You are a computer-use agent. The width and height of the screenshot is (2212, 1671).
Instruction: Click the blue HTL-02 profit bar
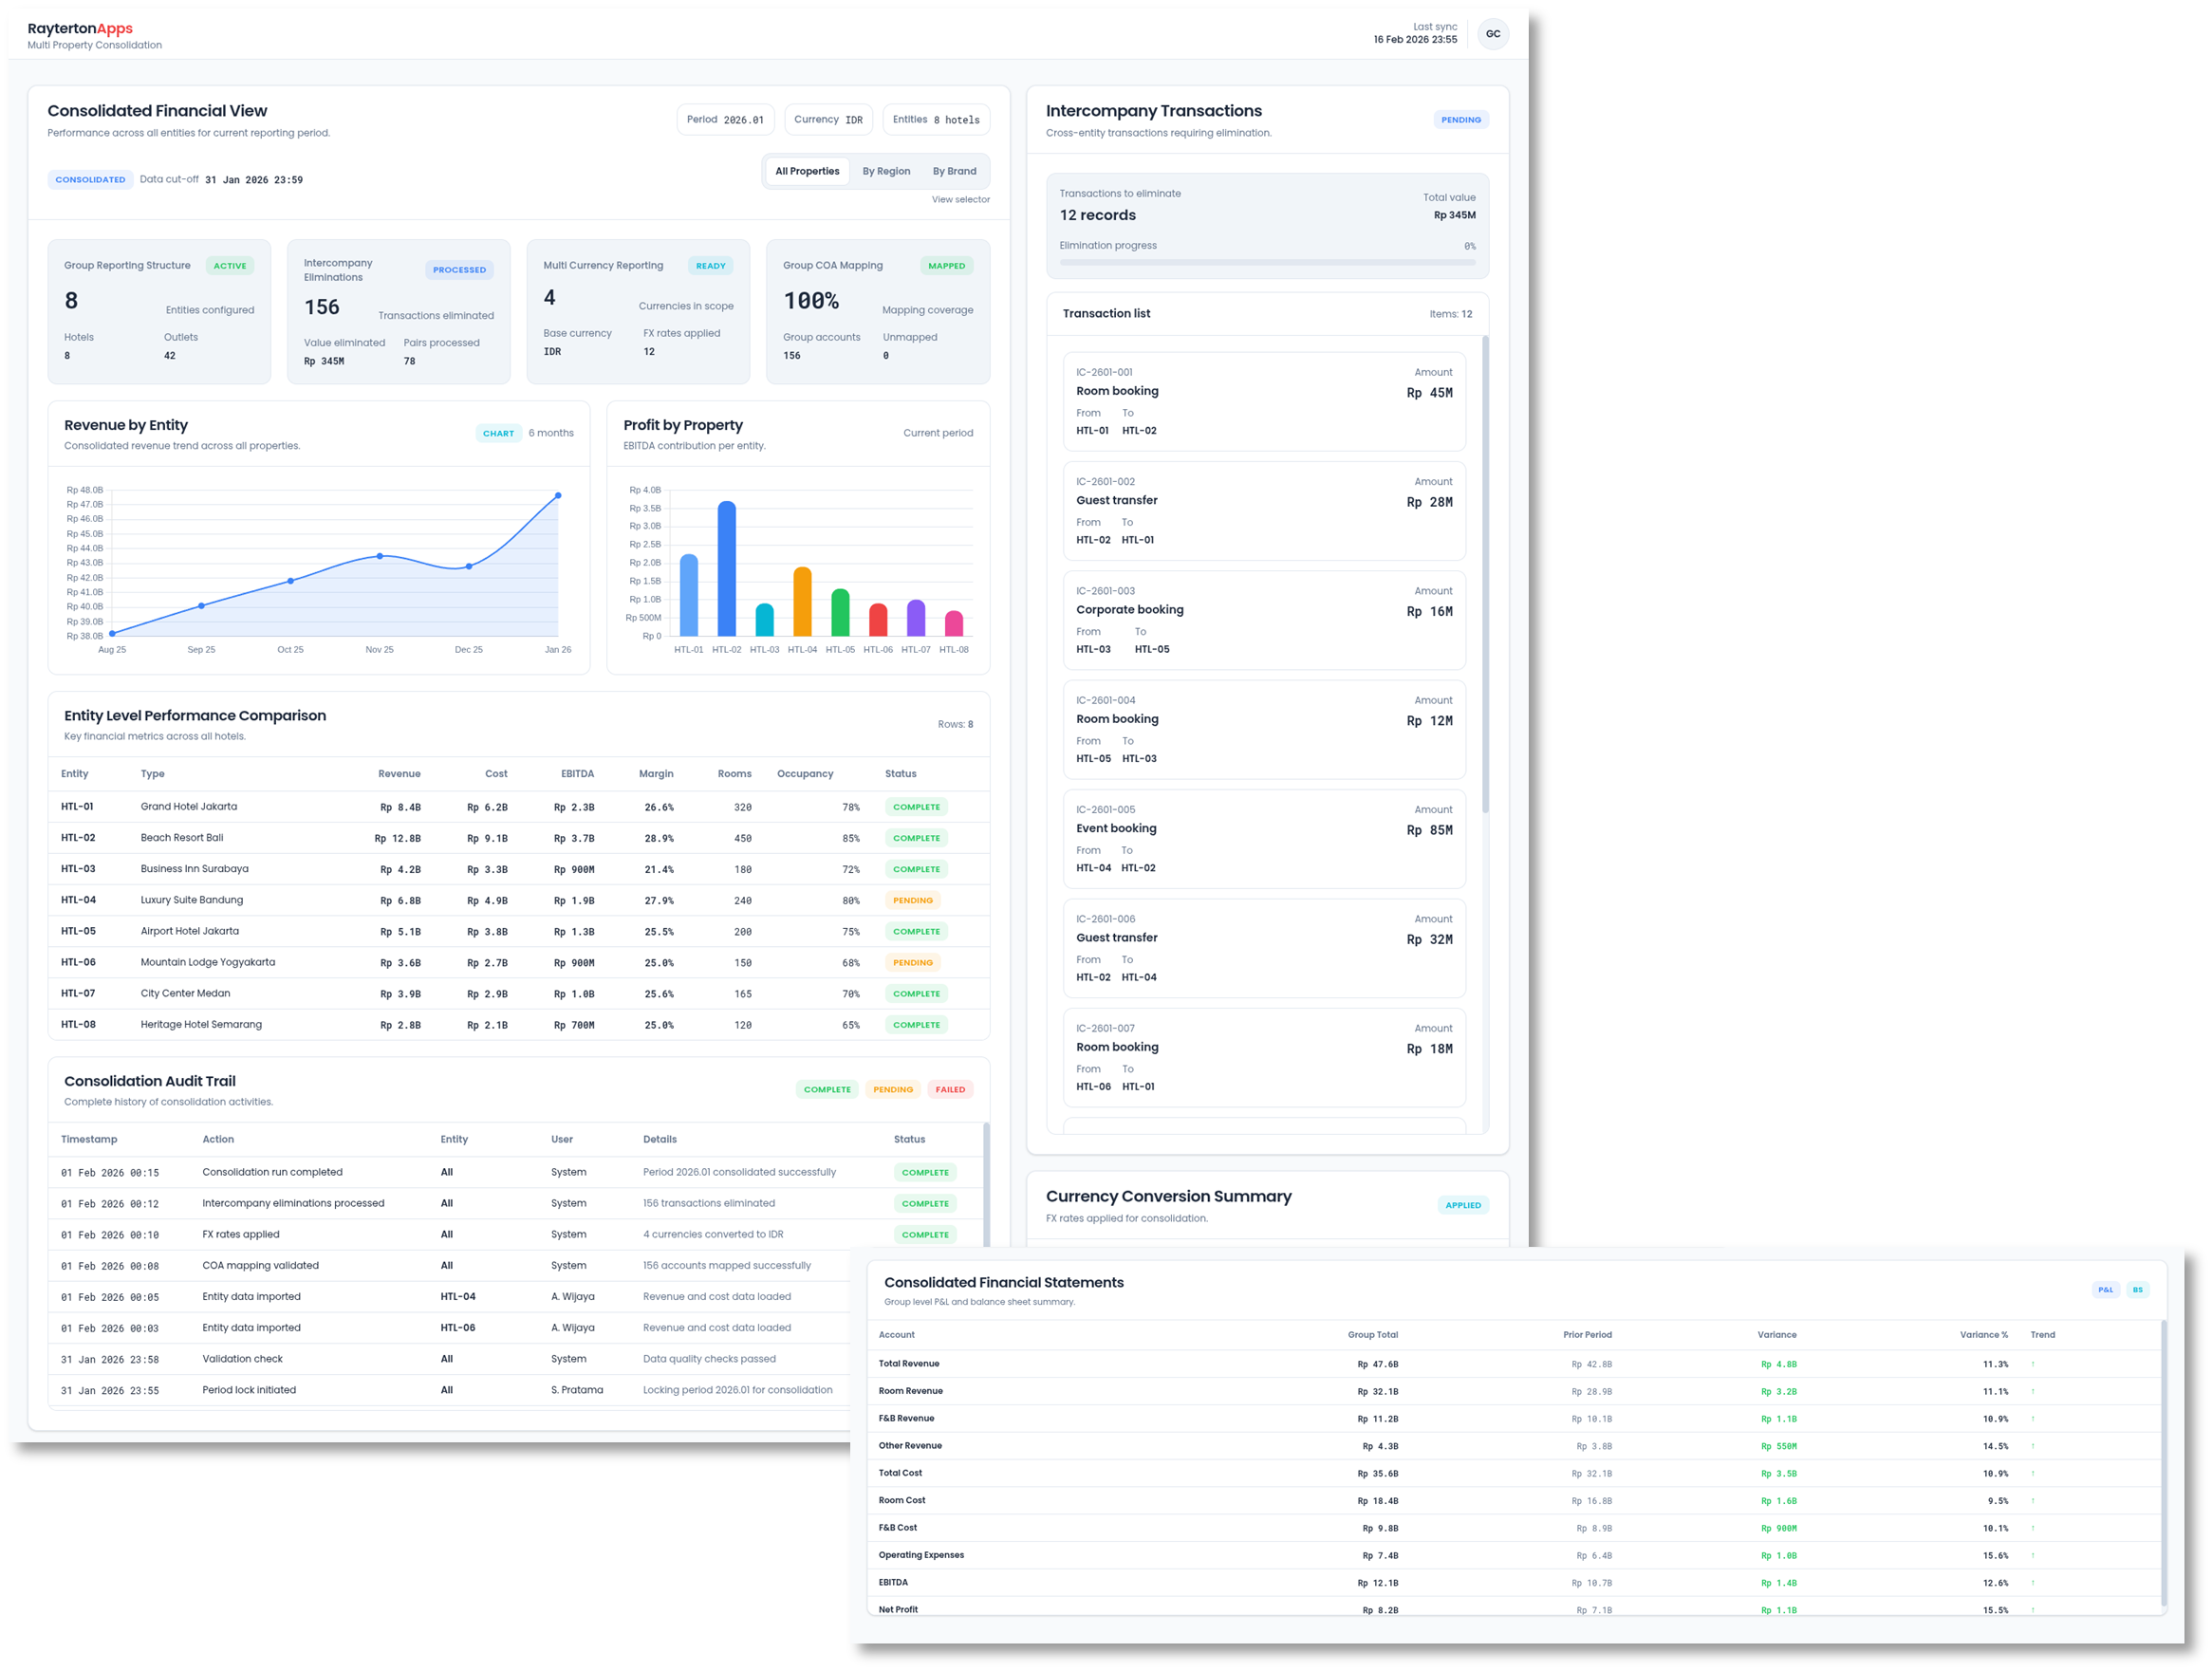[727, 568]
